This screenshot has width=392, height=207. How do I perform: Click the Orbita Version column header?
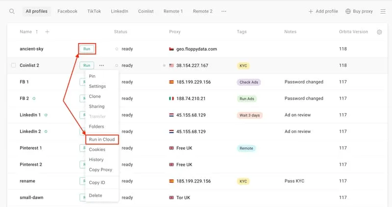[353, 32]
